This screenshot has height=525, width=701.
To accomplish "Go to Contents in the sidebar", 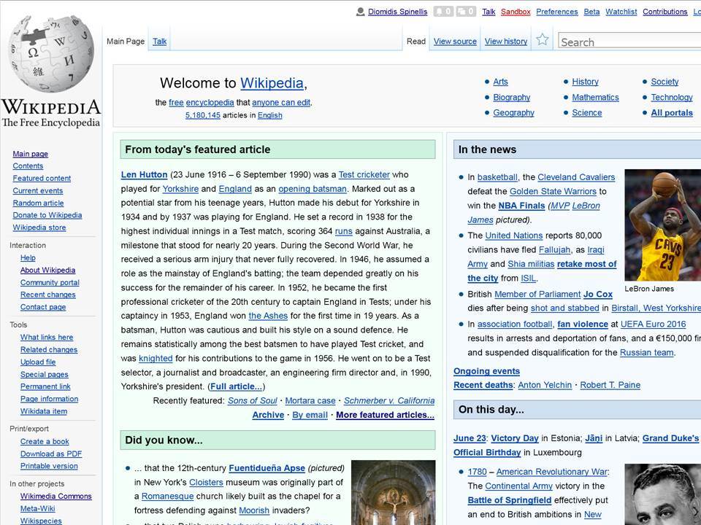I will (x=28, y=166).
